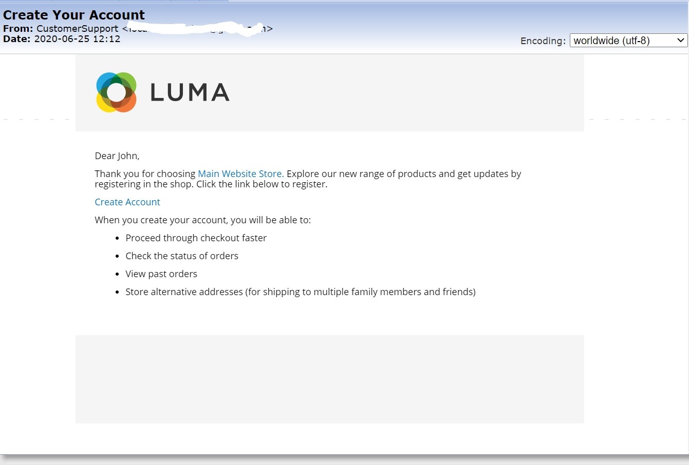Click "Check the status of orders" item

point(182,256)
